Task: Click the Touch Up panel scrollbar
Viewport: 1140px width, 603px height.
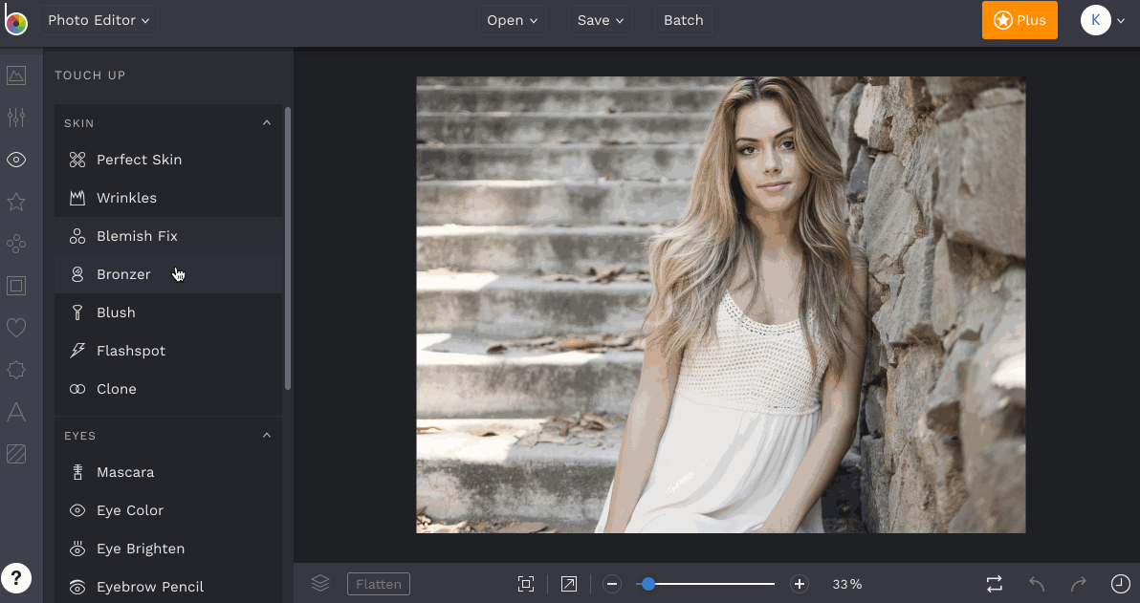Action: click(288, 248)
